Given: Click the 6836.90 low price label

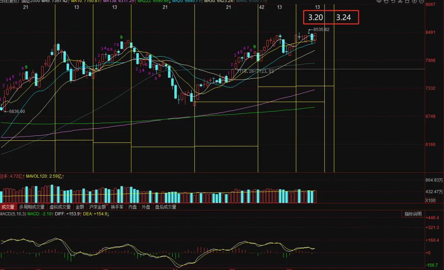Looking at the screenshot, I should click(17, 111).
